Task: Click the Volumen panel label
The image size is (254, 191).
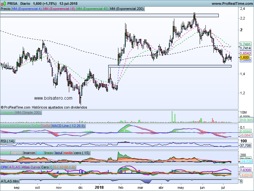Action: (x=7, y=113)
